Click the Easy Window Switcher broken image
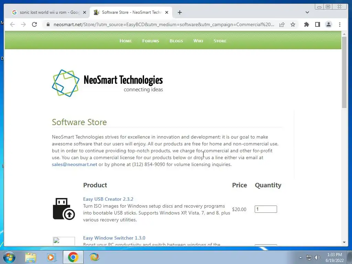This screenshot has width=352, height=264. click(64, 241)
